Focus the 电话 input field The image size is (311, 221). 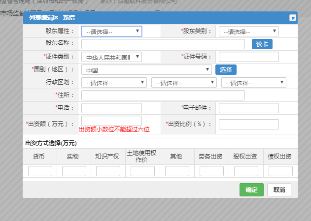111,108
